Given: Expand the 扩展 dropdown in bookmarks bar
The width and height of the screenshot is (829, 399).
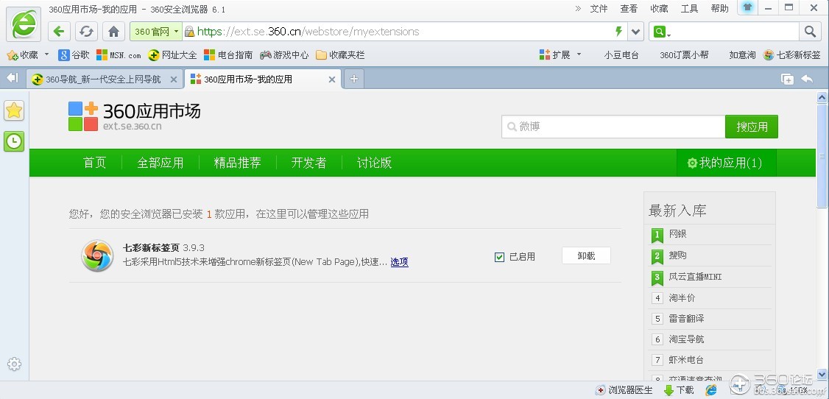Looking at the screenshot, I should pos(579,54).
